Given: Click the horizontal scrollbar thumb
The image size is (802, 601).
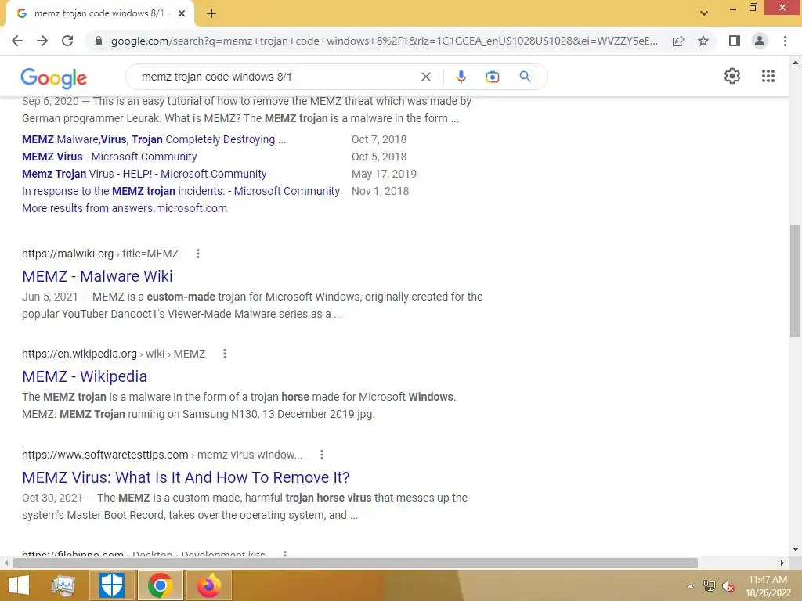Looking at the screenshot, I should [355, 563].
